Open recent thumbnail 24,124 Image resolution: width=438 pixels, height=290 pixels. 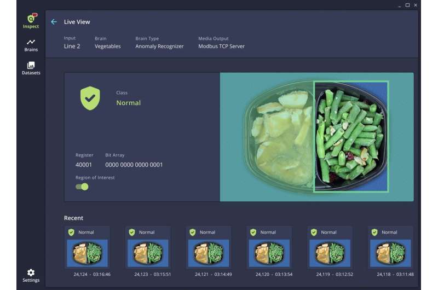click(x=87, y=253)
